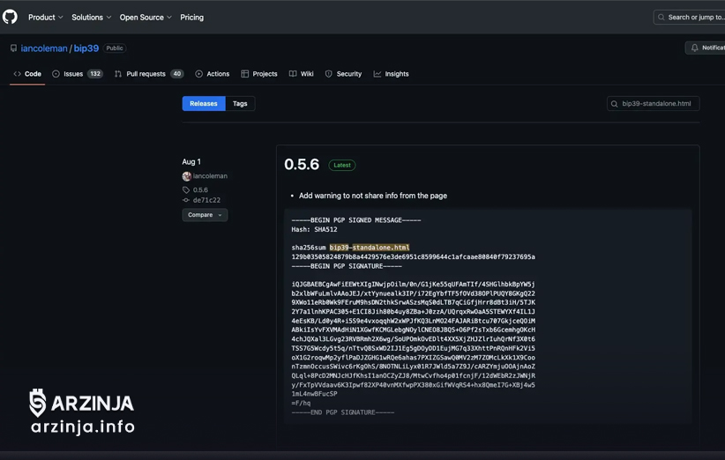Open the Projects tab

(259, 74)
